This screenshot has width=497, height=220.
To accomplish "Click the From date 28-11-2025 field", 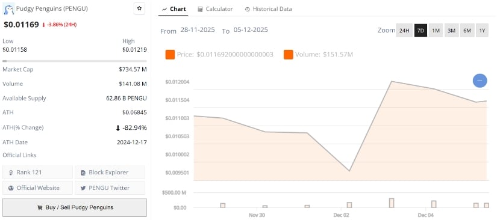I will pos(198,29).
